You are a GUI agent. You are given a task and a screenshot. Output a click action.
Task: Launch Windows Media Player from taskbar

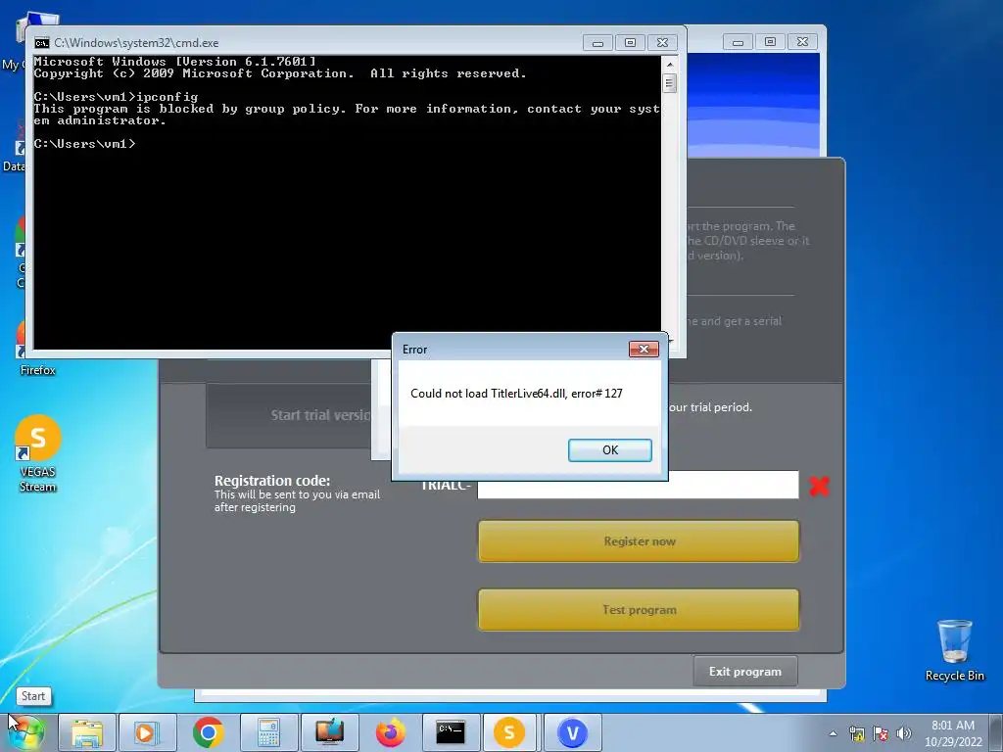pyautogui.click(x=147, y=732)
